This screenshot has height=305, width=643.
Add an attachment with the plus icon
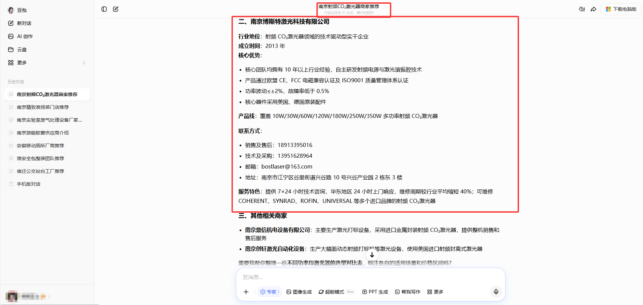[246, 292]
